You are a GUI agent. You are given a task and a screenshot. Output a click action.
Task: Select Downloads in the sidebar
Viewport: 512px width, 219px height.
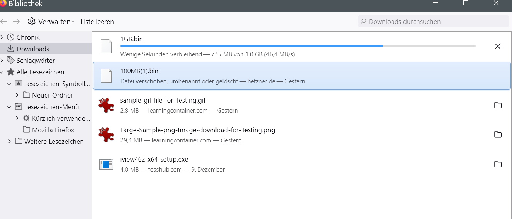pos(33,49)
